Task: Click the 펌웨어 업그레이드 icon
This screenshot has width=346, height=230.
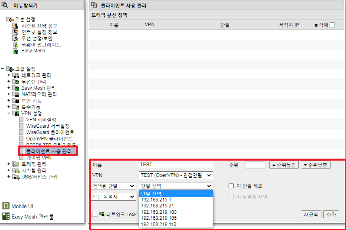Action: 15,45
